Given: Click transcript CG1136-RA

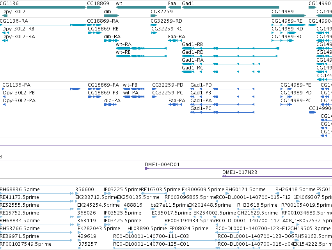Looking at the screenshot, I should point(43,25).
